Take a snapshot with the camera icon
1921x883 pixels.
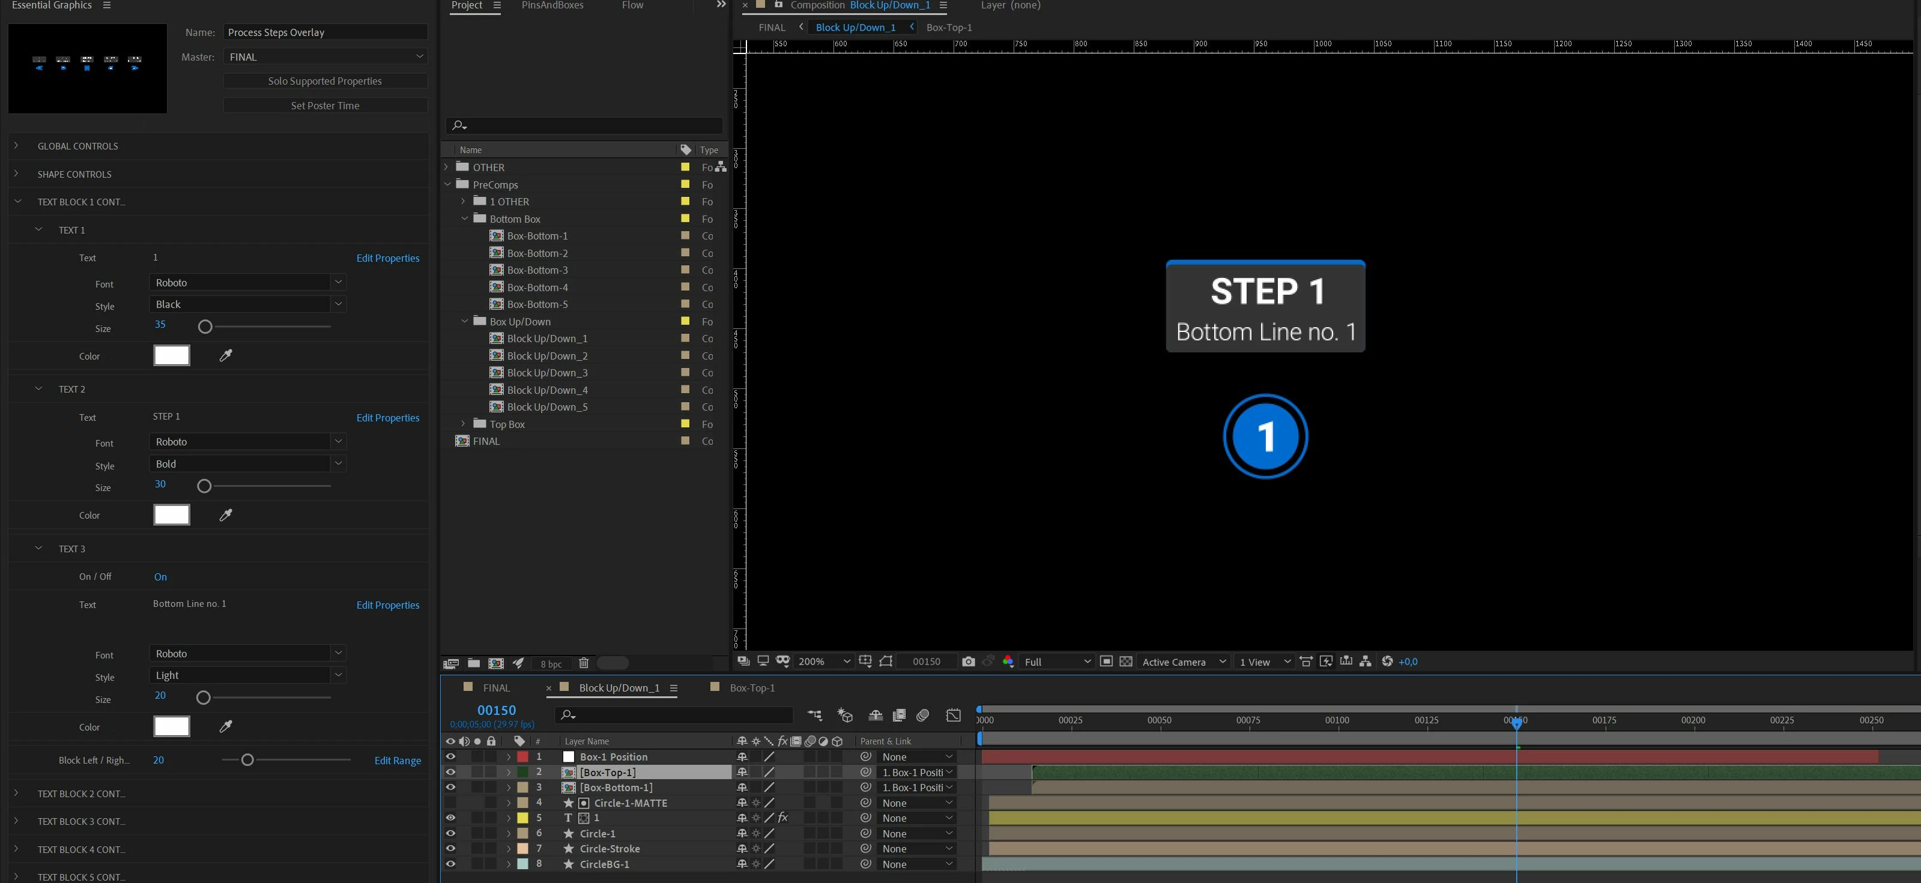(x=968, y=661)
